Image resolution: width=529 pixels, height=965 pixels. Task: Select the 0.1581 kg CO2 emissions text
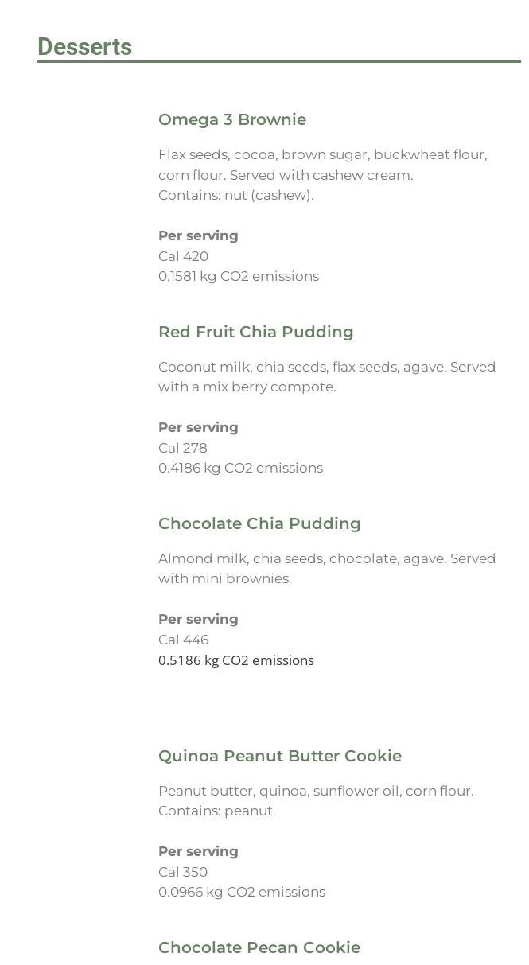pos(238,276)
